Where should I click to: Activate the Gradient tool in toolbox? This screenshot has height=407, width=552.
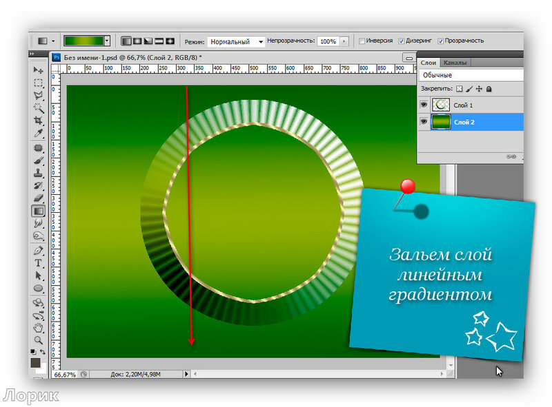pyautogui.click(x=39, y=211)
